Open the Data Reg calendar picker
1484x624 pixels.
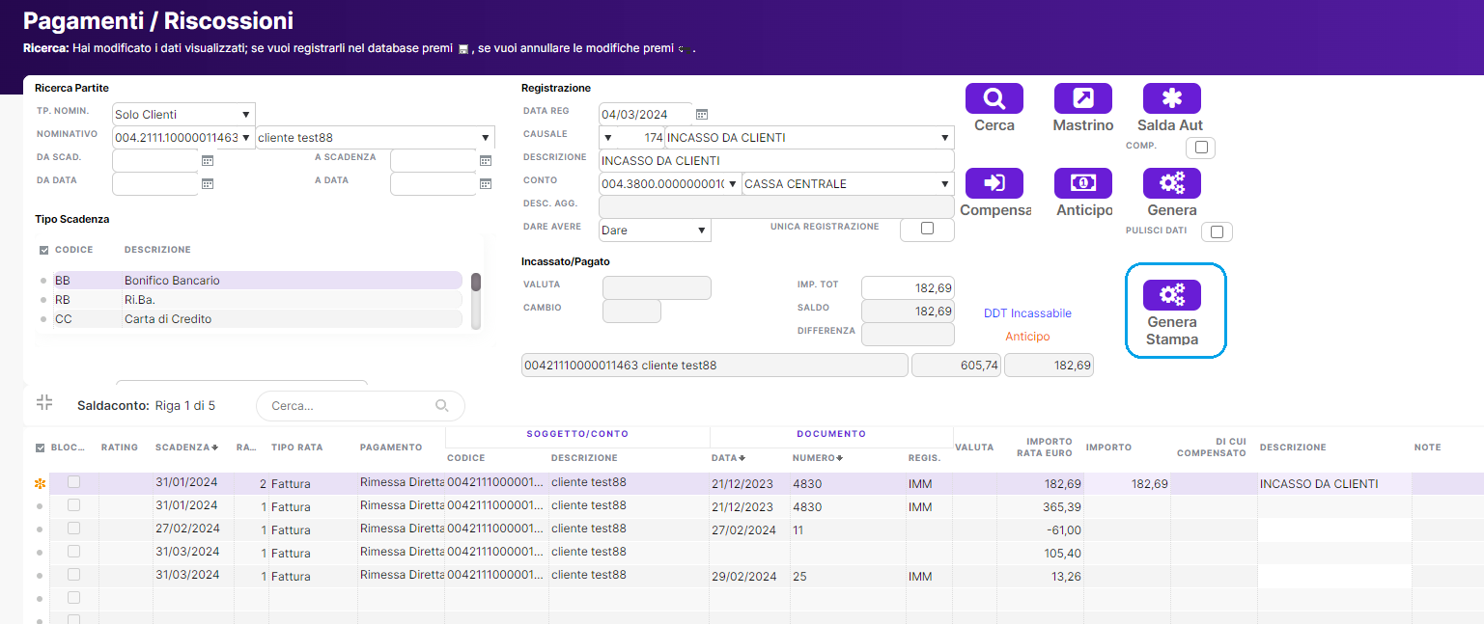pos(702,115)
